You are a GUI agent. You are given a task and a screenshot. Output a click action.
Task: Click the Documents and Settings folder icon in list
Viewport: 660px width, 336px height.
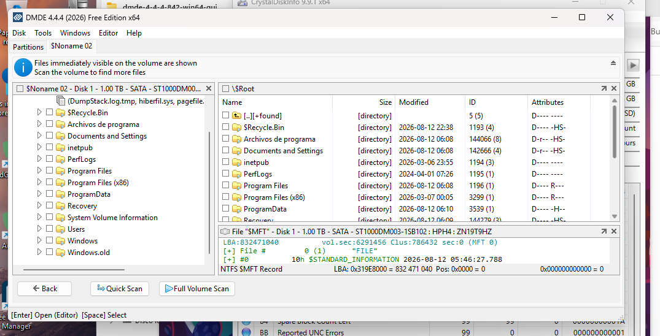[x=236, y=151]
